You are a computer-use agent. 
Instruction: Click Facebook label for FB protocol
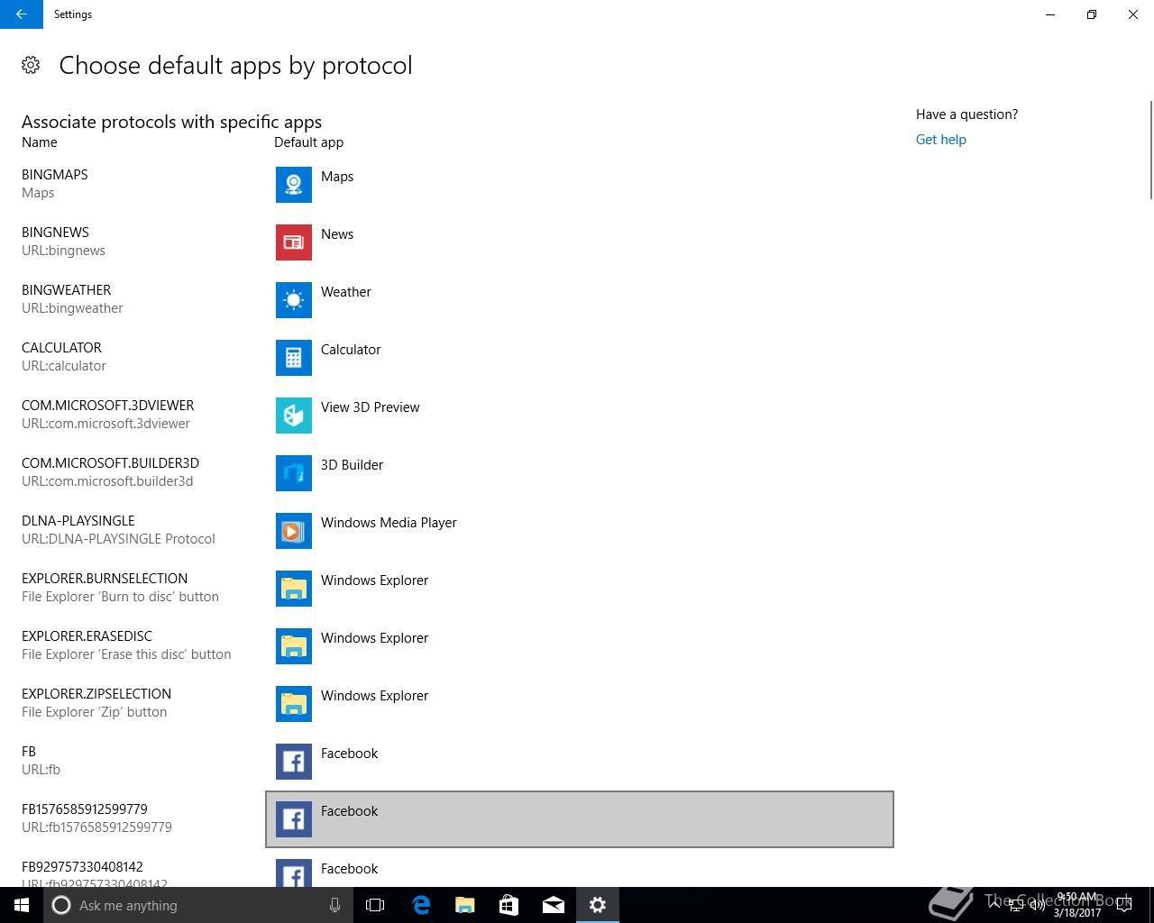point(349,754)
